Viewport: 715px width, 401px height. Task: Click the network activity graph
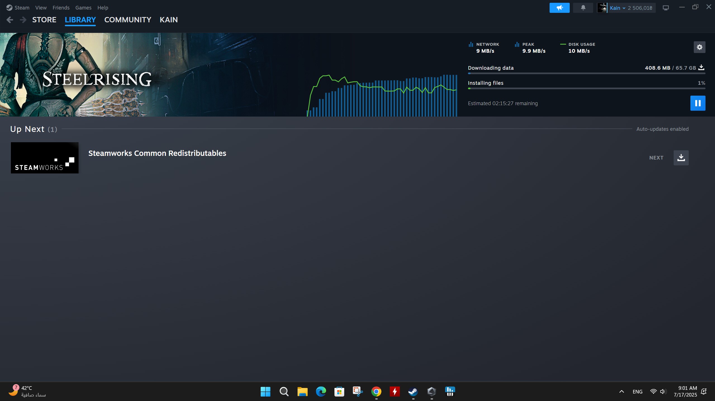pyautogui.click(x=382, y=95)
